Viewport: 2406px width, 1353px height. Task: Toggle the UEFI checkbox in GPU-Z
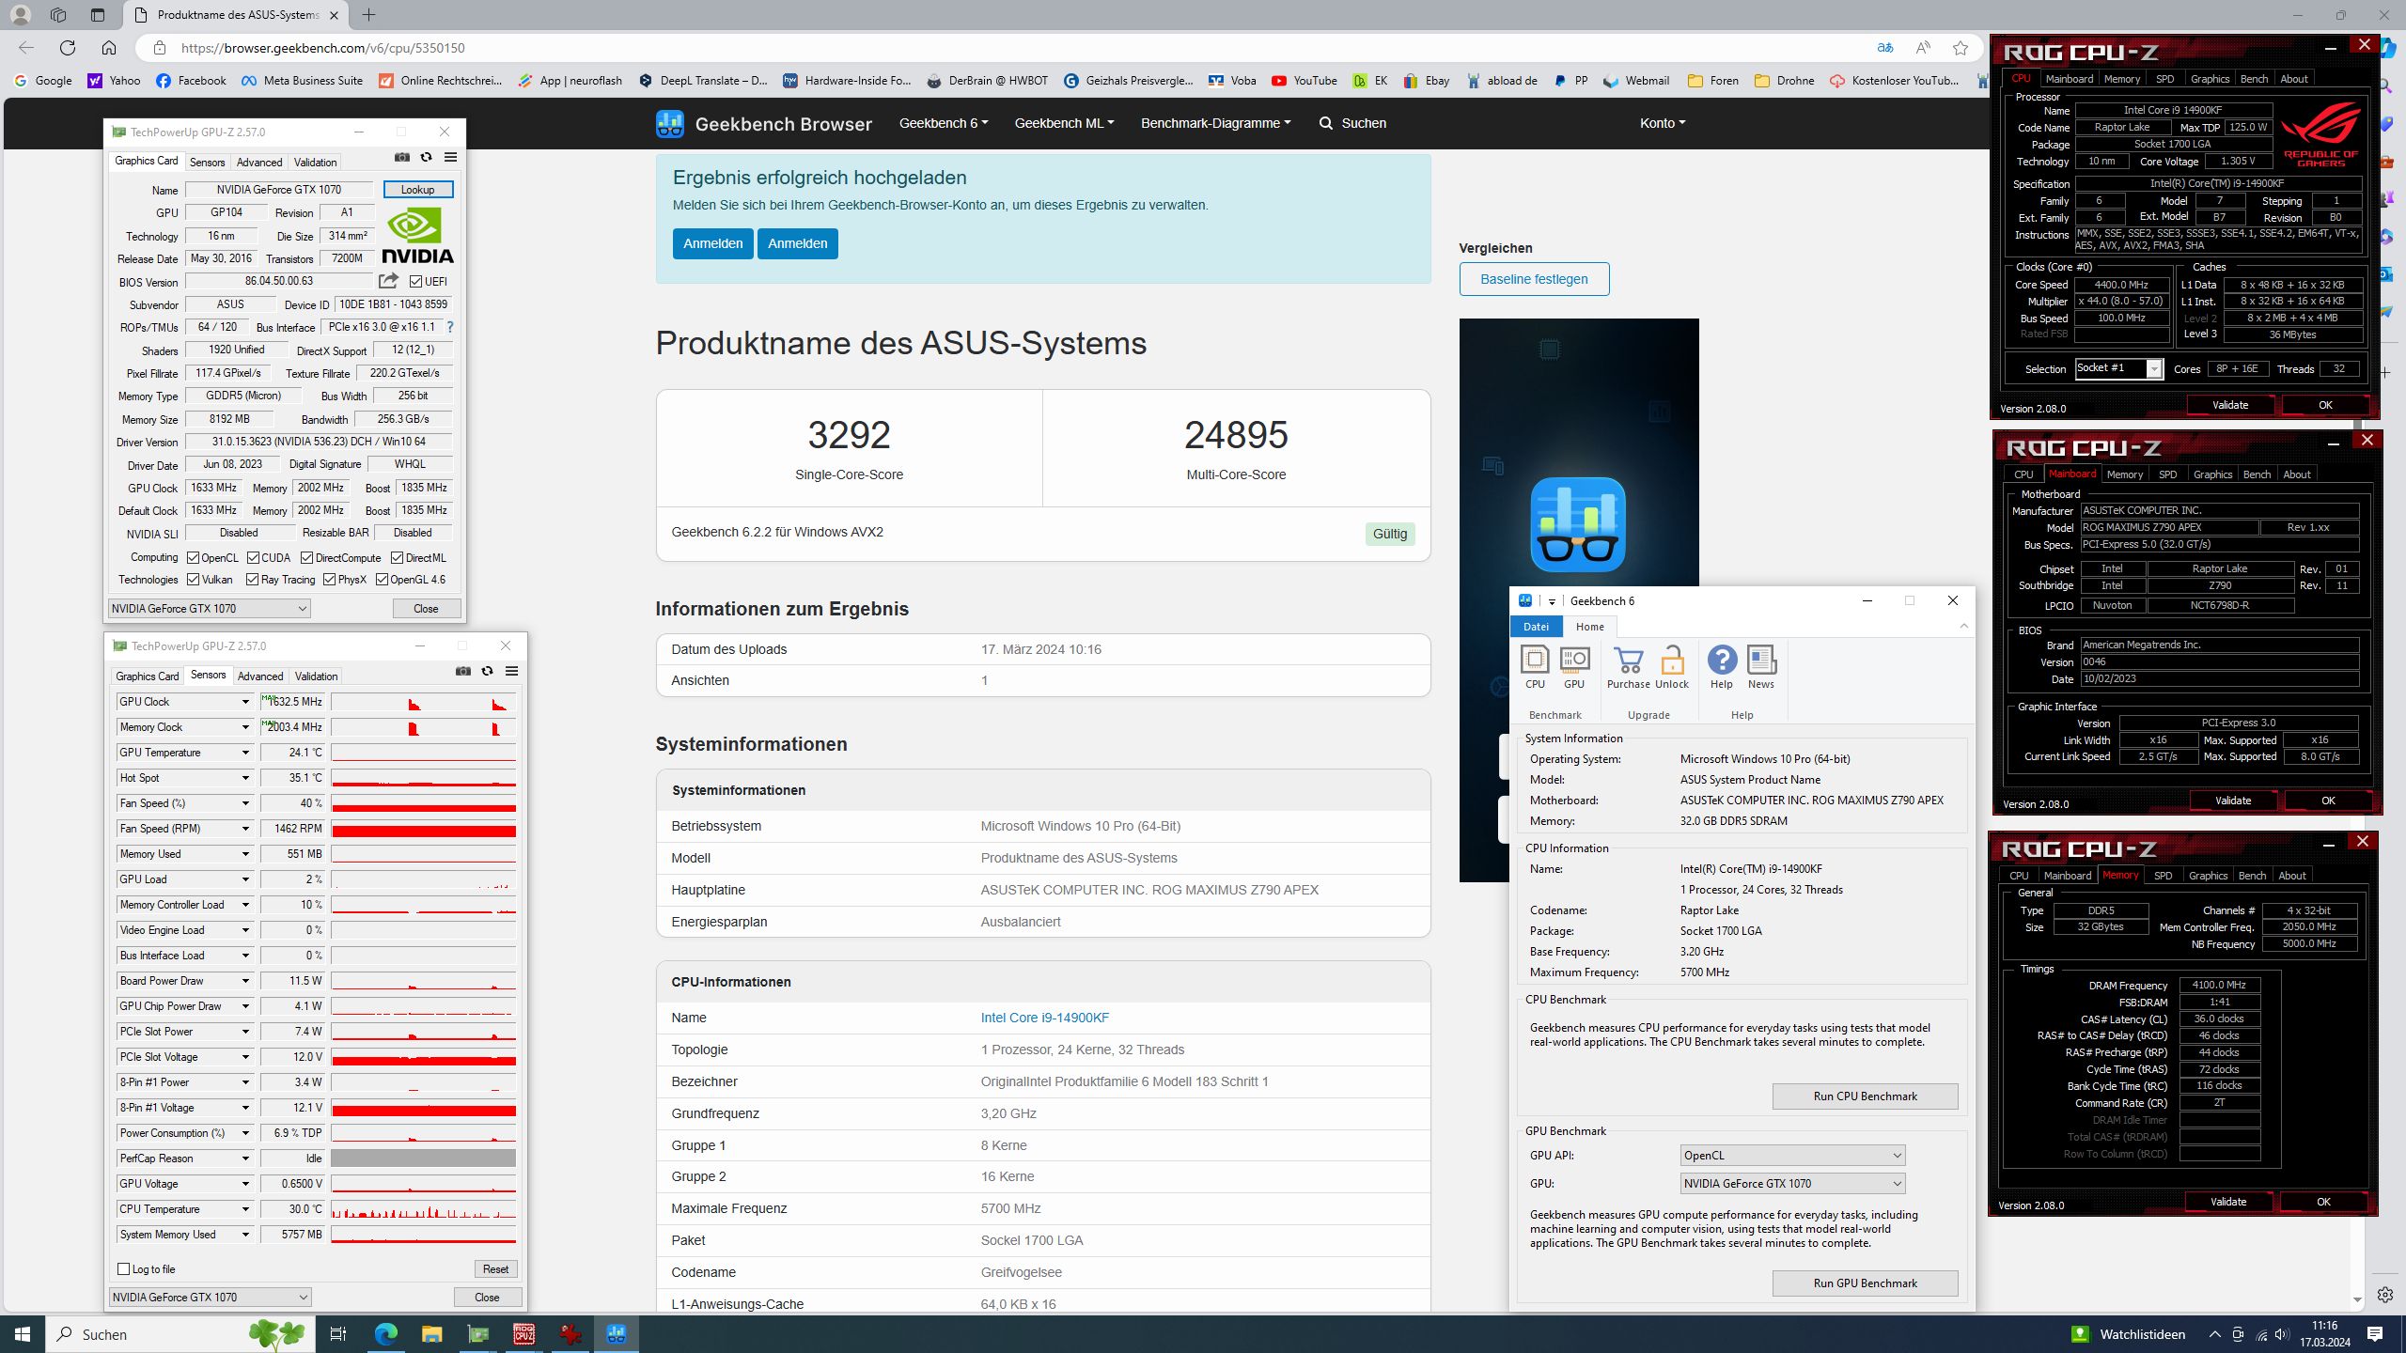(415, 281)
